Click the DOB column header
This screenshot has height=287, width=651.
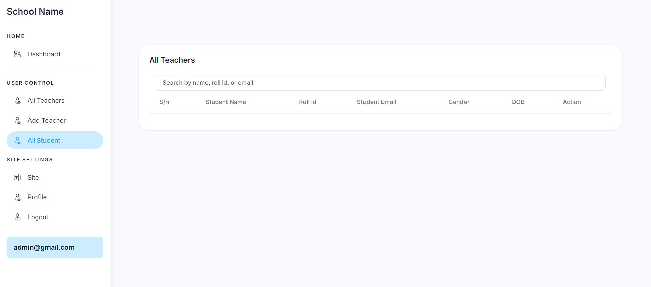point(518,102)
